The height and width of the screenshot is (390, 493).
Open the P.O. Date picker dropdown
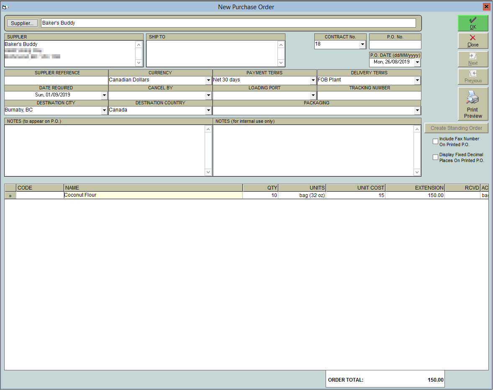[x=417, y=62]
